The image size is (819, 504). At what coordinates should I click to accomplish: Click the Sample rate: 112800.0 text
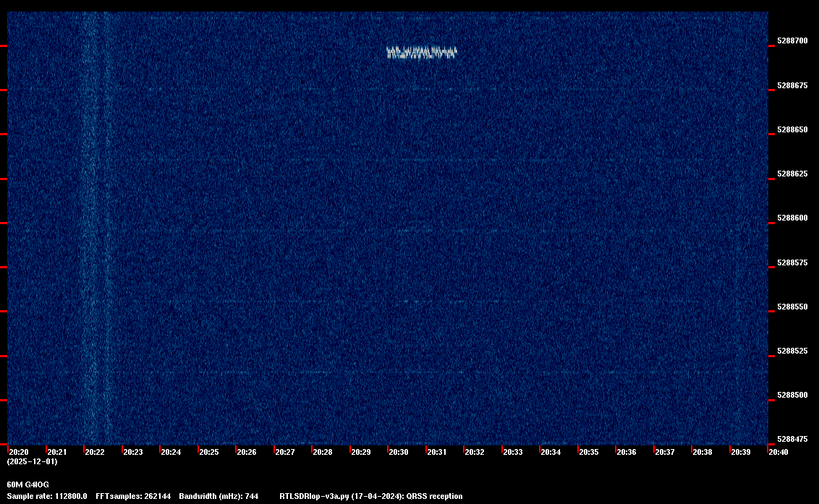tap(47, 496)
